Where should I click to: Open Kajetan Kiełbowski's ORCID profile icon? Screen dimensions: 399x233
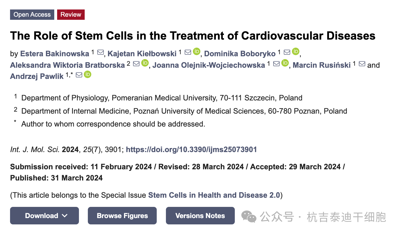197,52
